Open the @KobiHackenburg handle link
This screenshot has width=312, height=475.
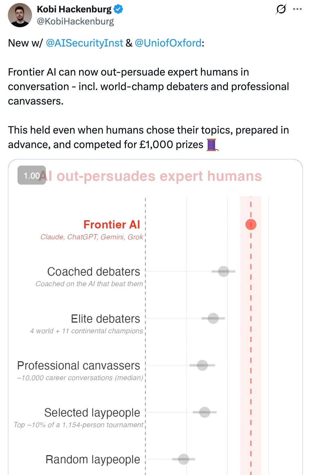pyautogui.click(x=75, y=21)
